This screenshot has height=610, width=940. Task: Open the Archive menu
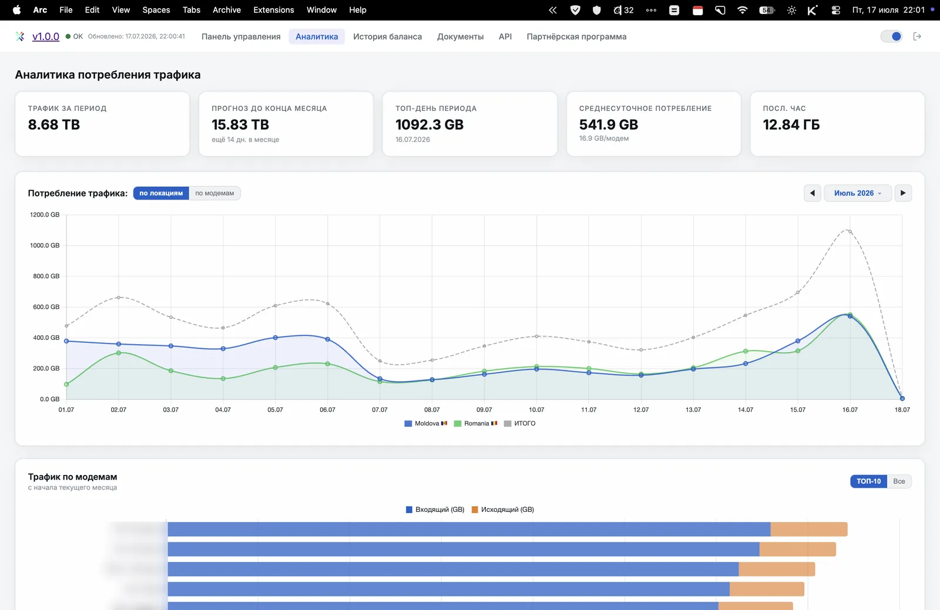pos(227,10)
